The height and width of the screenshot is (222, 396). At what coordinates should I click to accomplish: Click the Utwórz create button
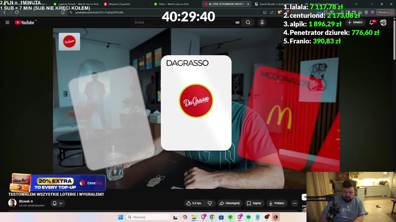point(355,22)
